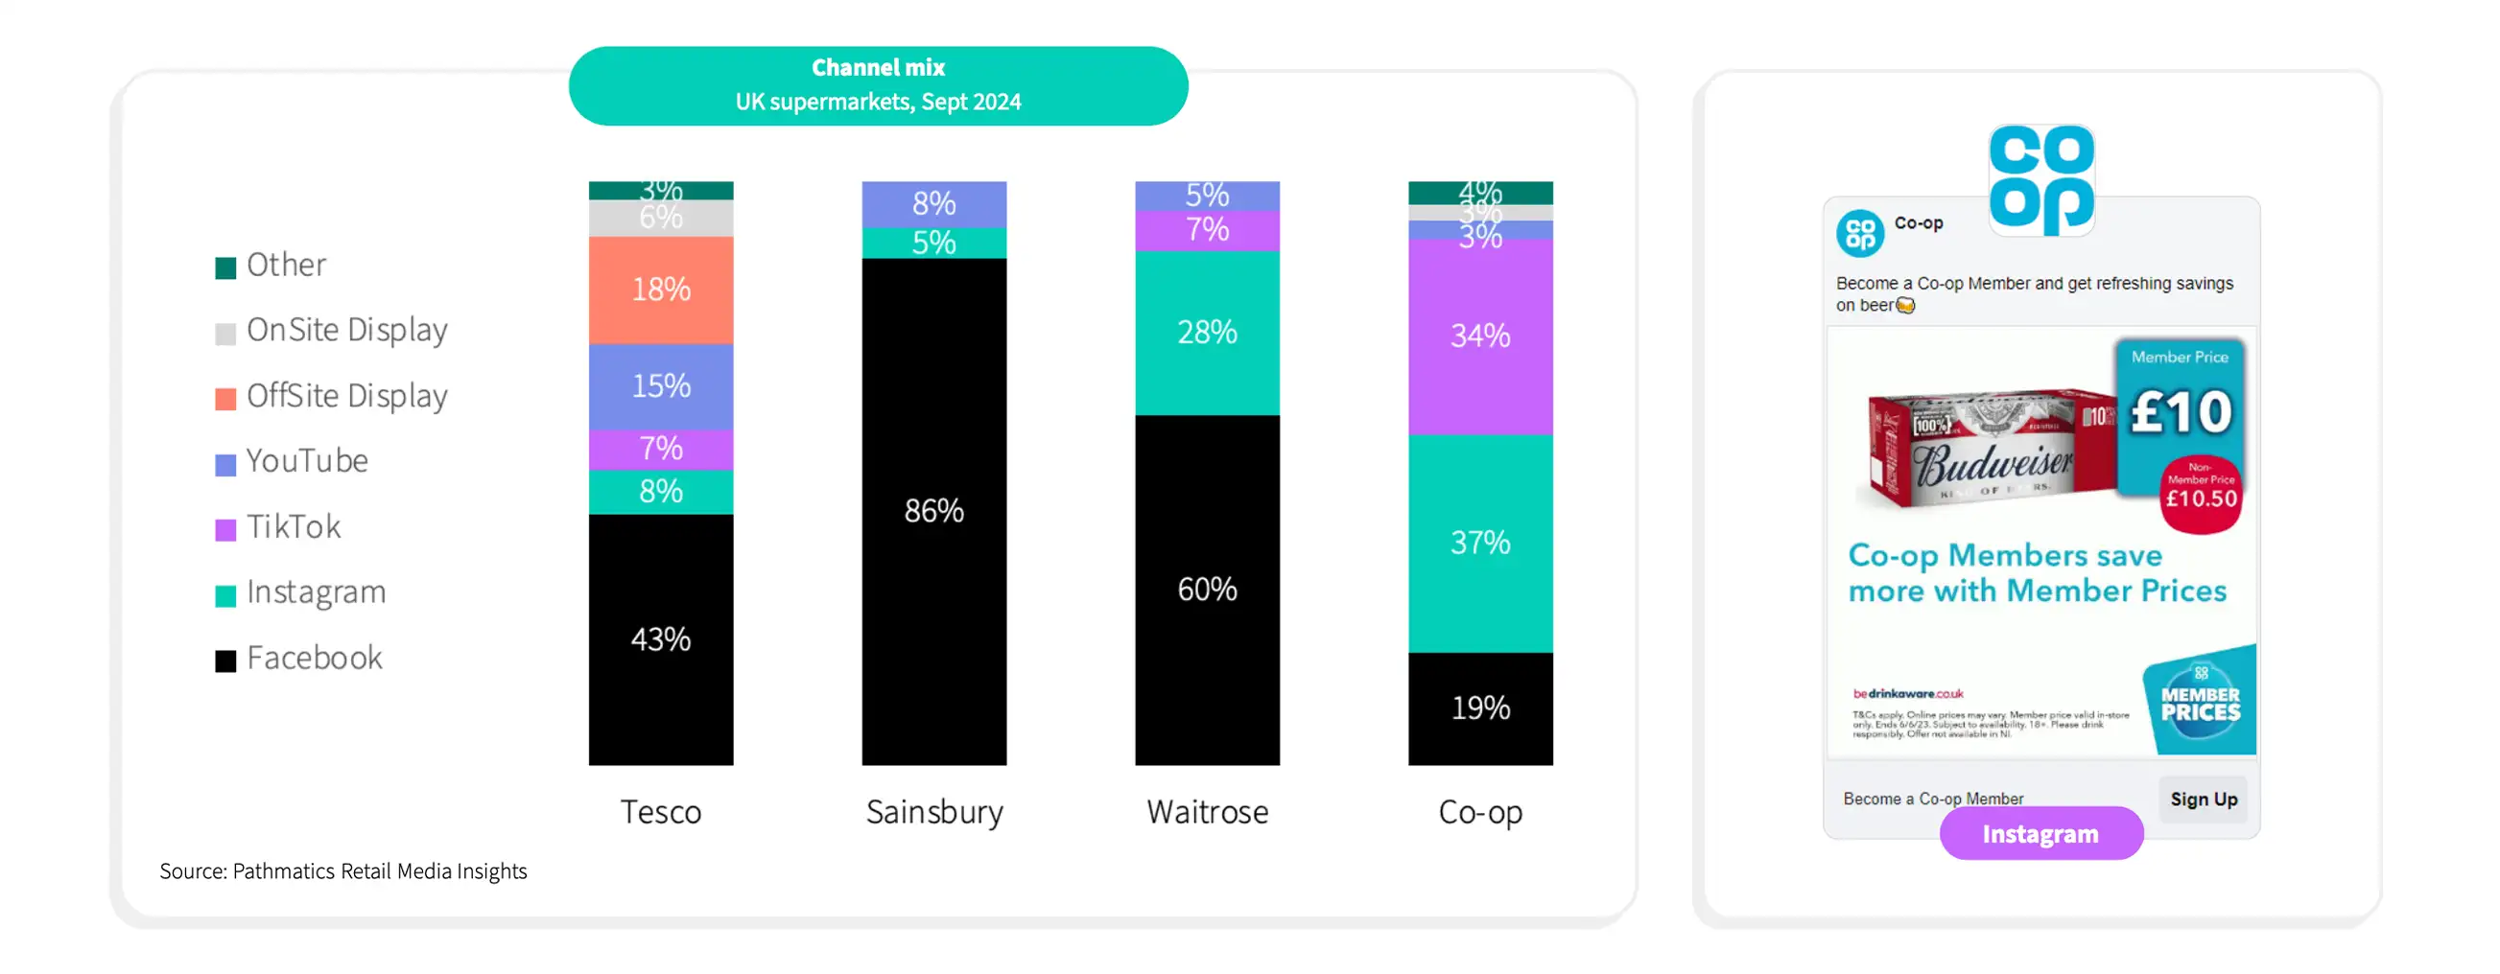Click the Member Prices badge in ad
2500x974 pixels.
pyautogui.click(x=2200, y=702)
